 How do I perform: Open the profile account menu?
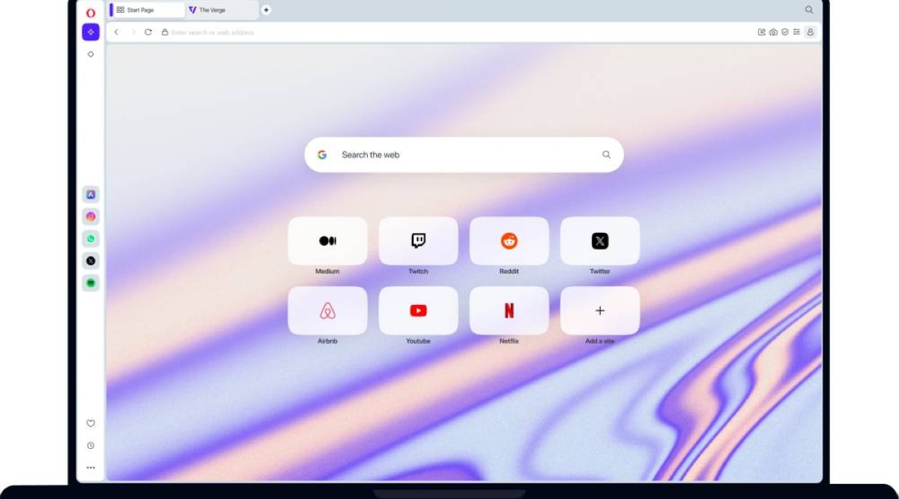(x=810, y=32)
